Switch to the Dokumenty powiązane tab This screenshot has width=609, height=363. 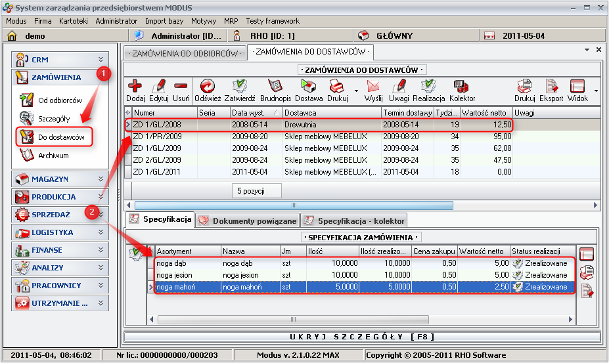[x=248, y=221]
